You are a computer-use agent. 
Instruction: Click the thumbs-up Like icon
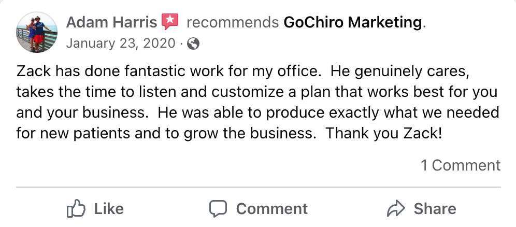click(76, 208)
